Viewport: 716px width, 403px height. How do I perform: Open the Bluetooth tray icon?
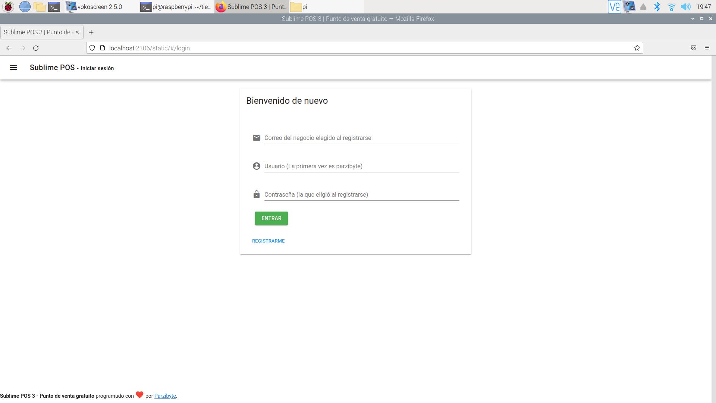tap(657, 7)
